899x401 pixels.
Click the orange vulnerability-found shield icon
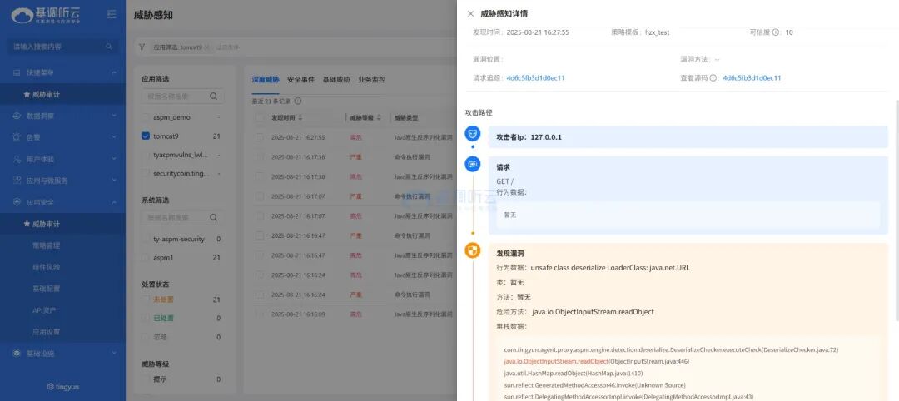pyautogui.click(x=472, y=250)
